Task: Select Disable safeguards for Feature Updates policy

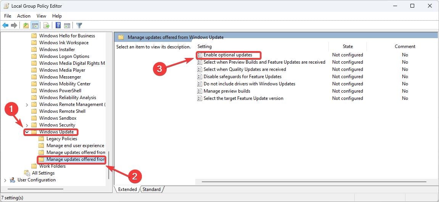Action: point(243,77)
